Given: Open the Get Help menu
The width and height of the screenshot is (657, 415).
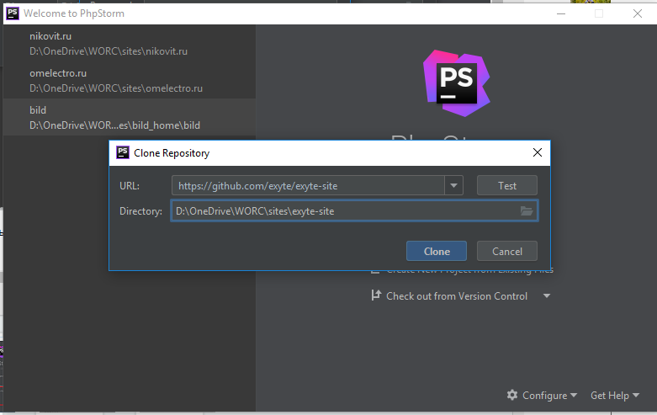Looking at the screenshot, I should coord(615,396).
